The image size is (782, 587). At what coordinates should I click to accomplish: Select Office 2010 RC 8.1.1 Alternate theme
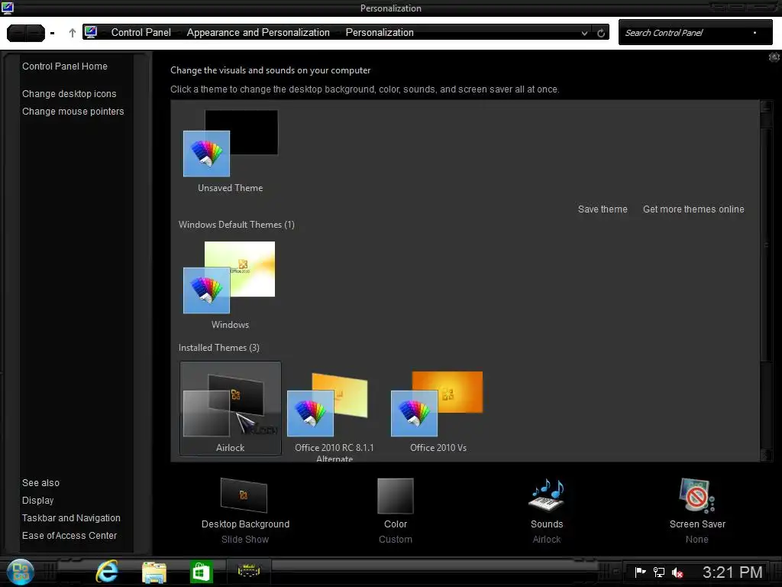(334, 413)
